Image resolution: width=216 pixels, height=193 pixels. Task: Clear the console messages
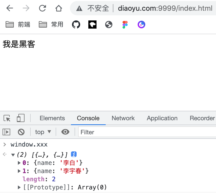pos(21,132)
